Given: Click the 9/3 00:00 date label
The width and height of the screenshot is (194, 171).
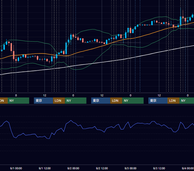Looking at the screenshot, I should click(130, 168).
